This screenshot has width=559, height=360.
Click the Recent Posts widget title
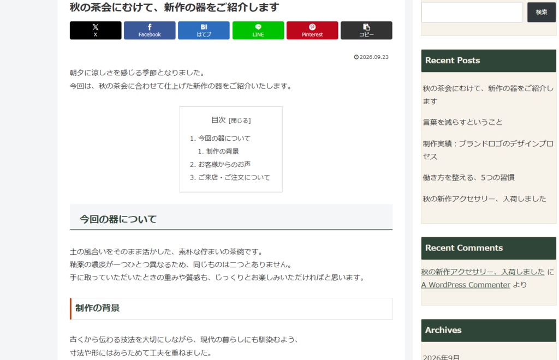point(453,61)
